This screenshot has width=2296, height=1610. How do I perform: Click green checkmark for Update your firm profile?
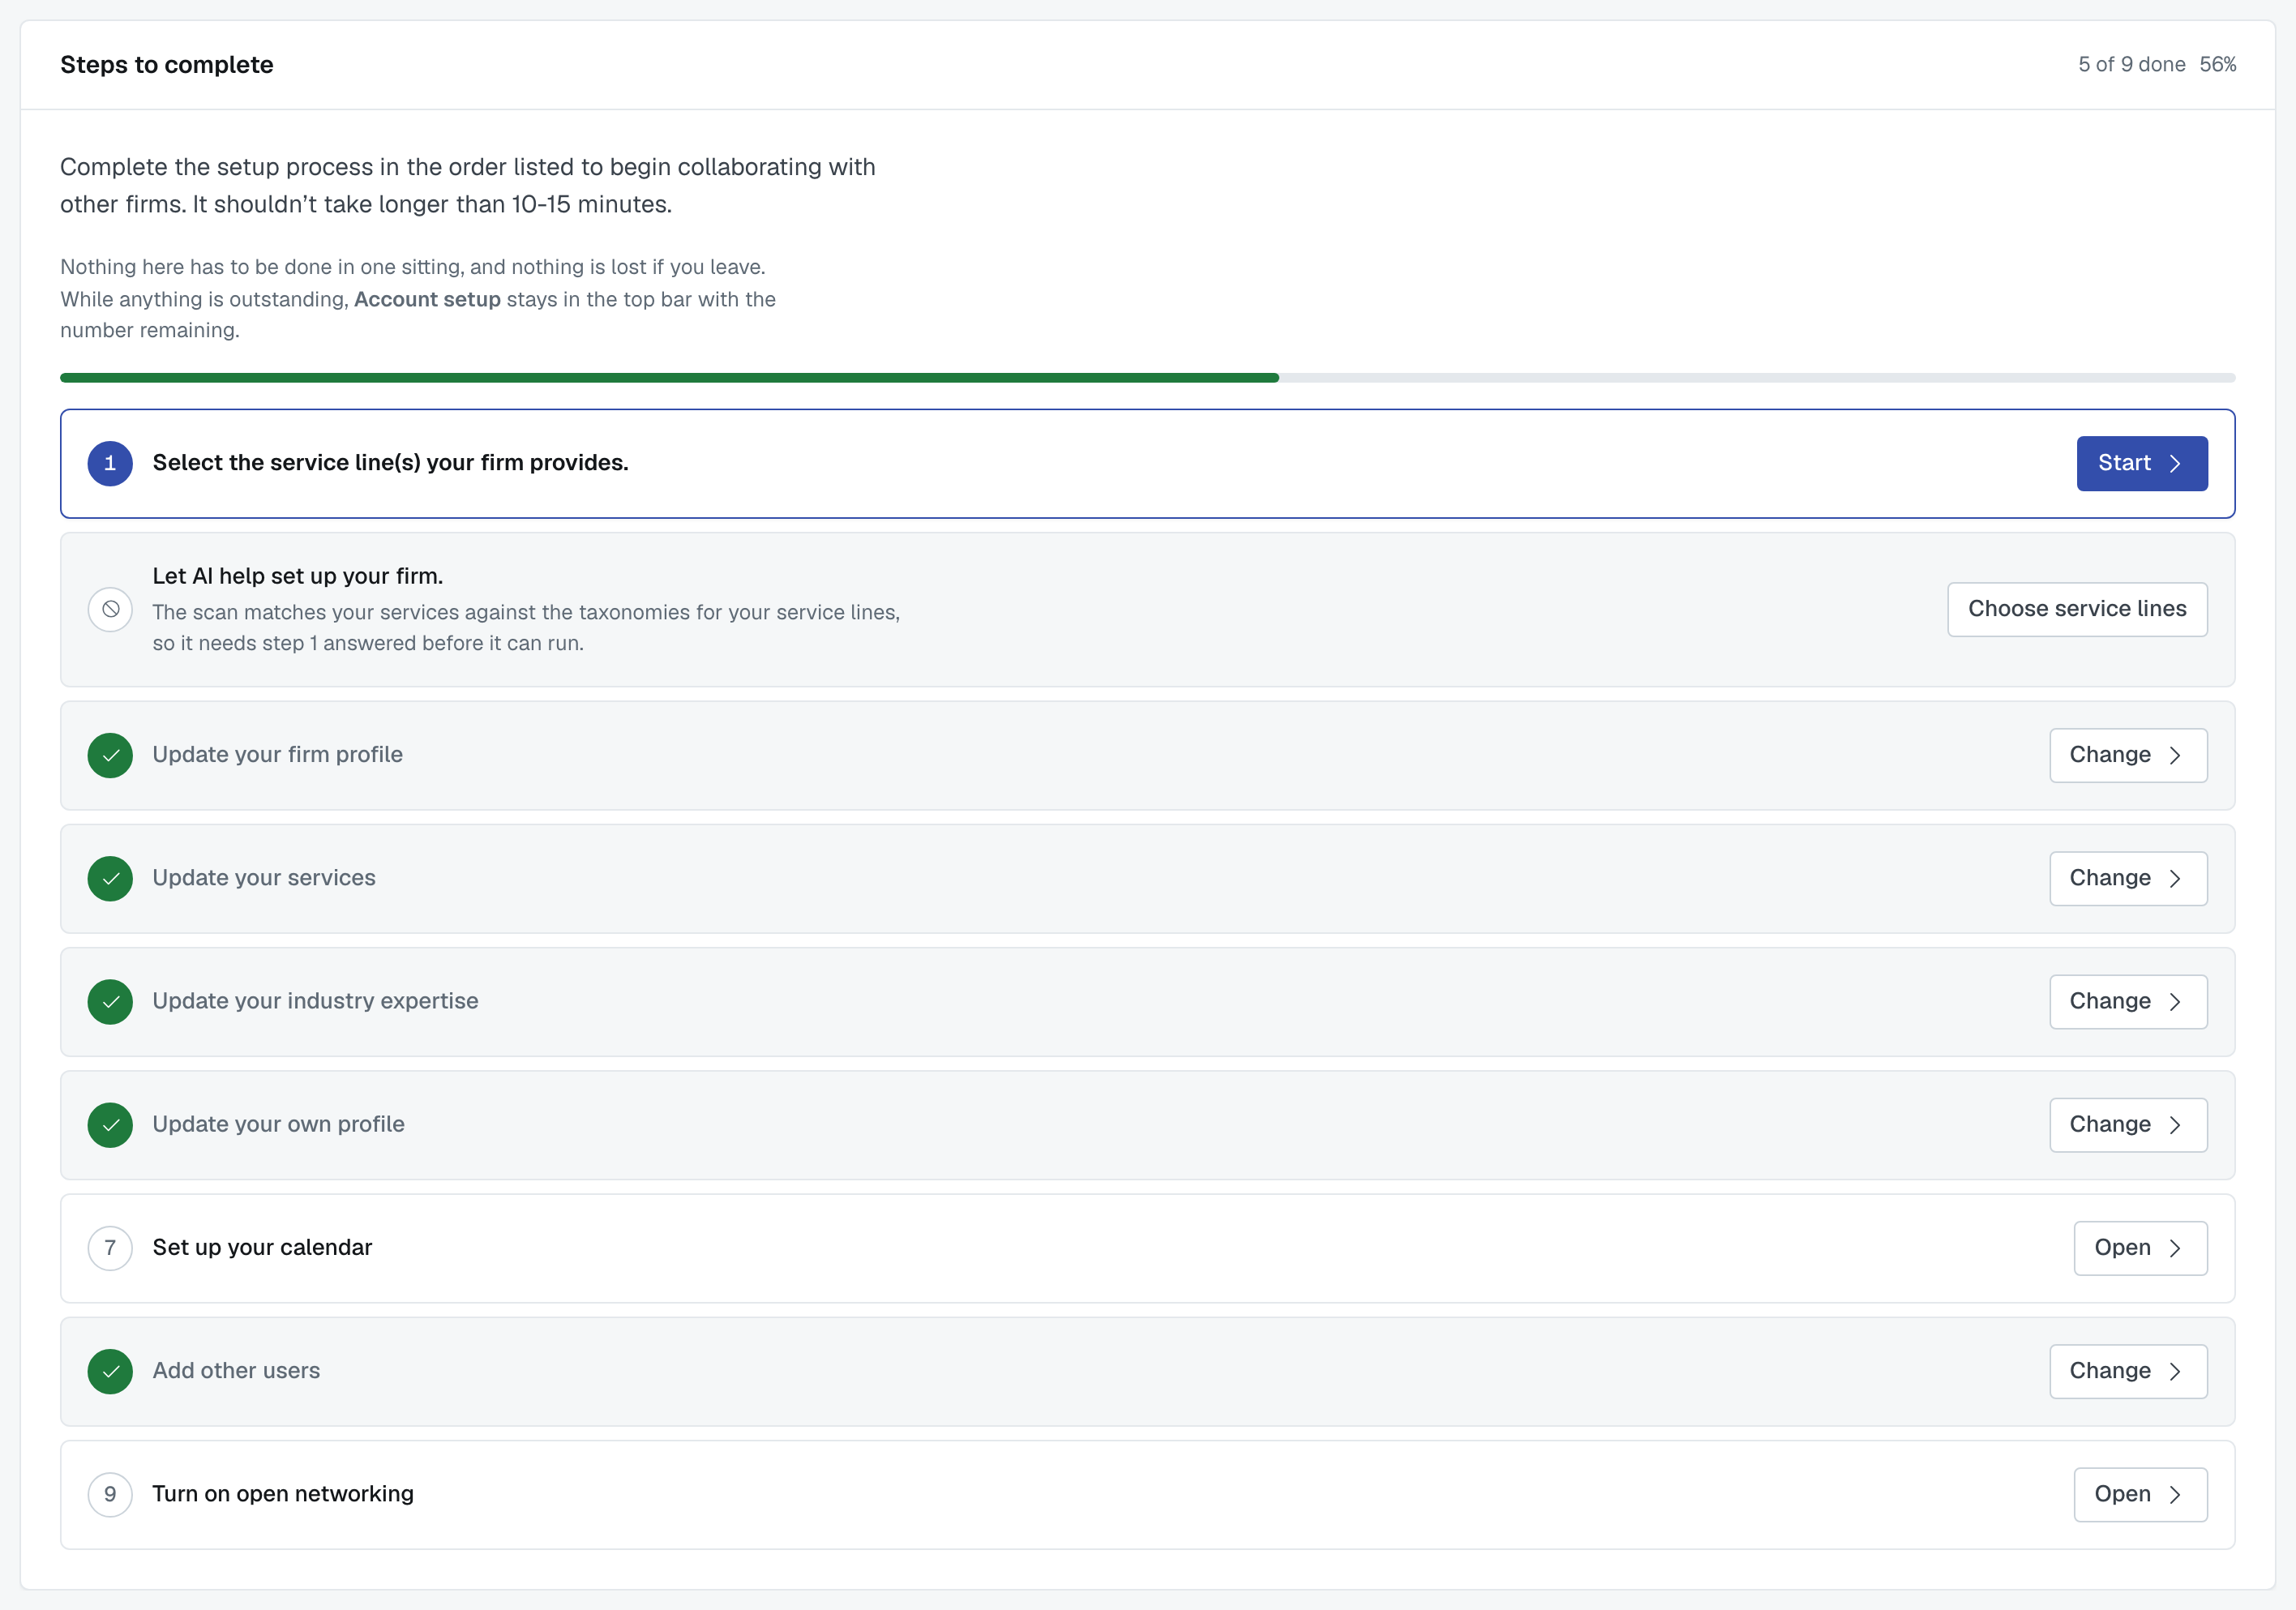(x=110, y=755)
